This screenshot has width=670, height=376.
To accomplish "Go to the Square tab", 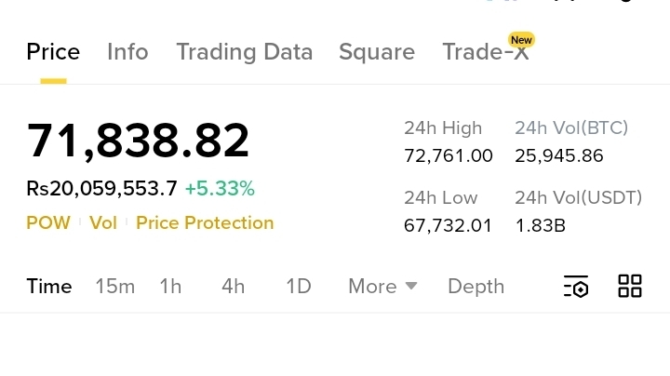I will pyautogui.click(x=376, y=52).
